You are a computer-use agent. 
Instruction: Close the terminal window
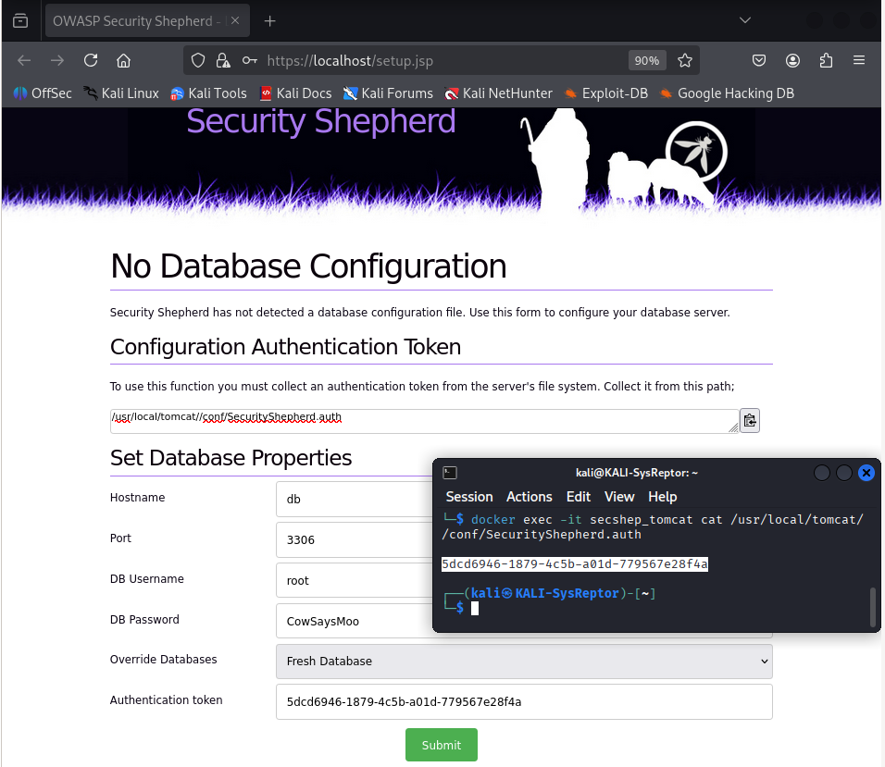pos(866,473)
